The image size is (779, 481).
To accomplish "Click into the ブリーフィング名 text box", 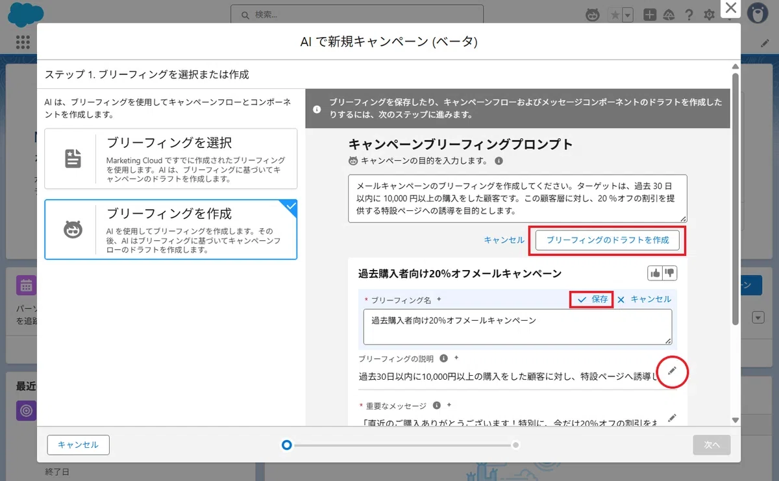I will tap(517, 327).
